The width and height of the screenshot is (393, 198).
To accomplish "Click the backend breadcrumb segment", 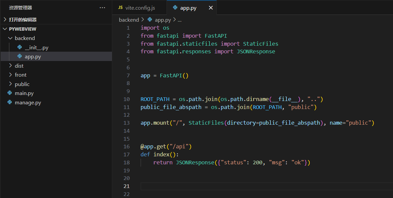I will coord(129,20).
